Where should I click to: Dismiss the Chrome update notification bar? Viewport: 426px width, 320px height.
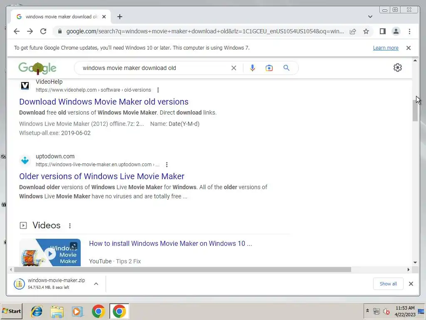coord(409,48)
